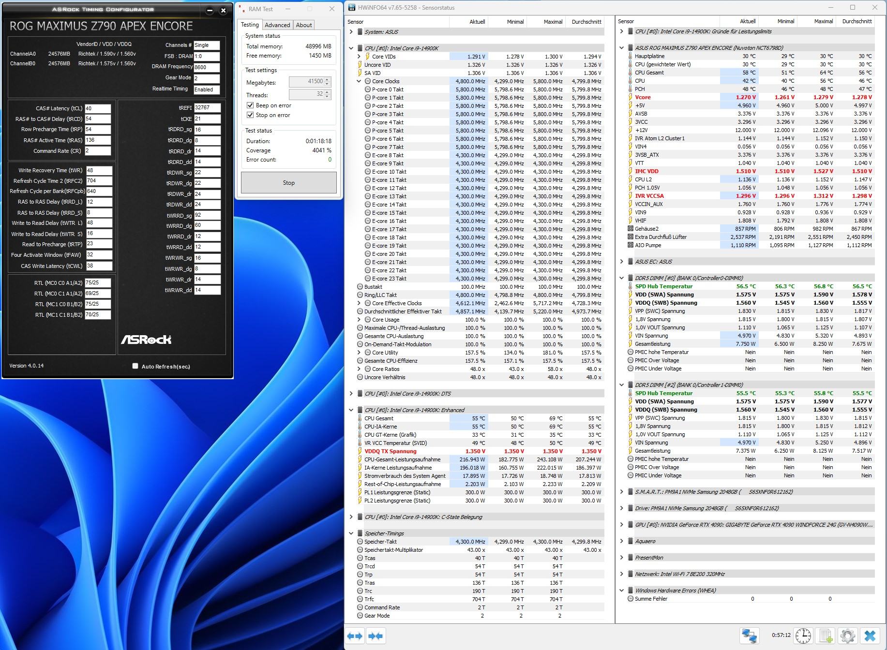Click the Core VIDs lightning bolt icon
Viewport: 887px width, 650px height.
(368, 57)
